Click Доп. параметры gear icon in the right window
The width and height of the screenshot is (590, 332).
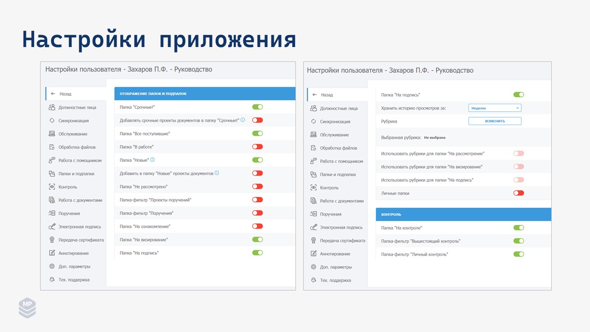pyautogui.click(x=313, y=267)
